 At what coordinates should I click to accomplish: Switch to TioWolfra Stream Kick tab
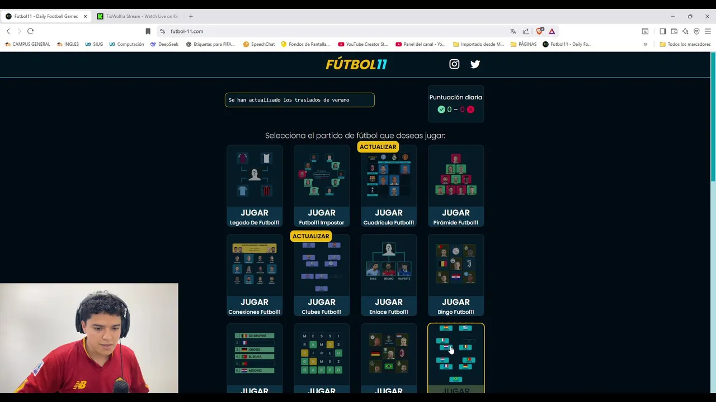coord(138,16)
